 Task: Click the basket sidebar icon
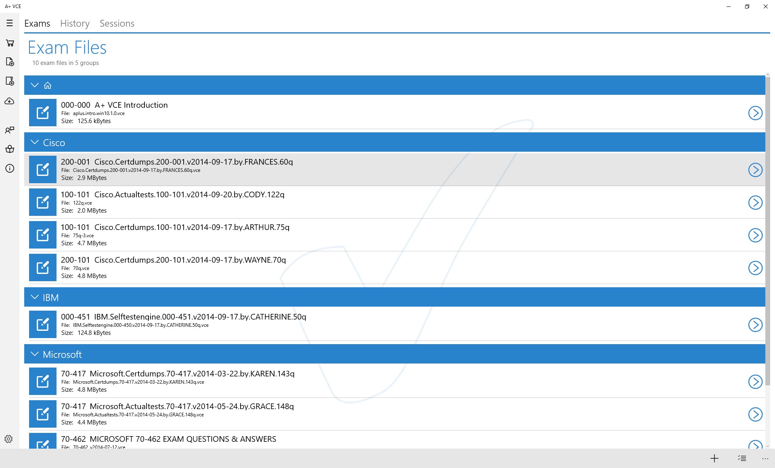[x=10, y=149]
